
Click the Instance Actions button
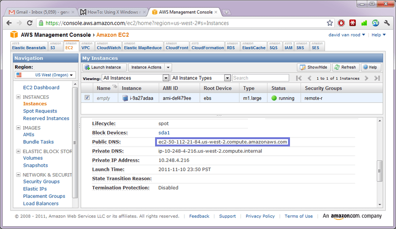[x=146, y=67]
